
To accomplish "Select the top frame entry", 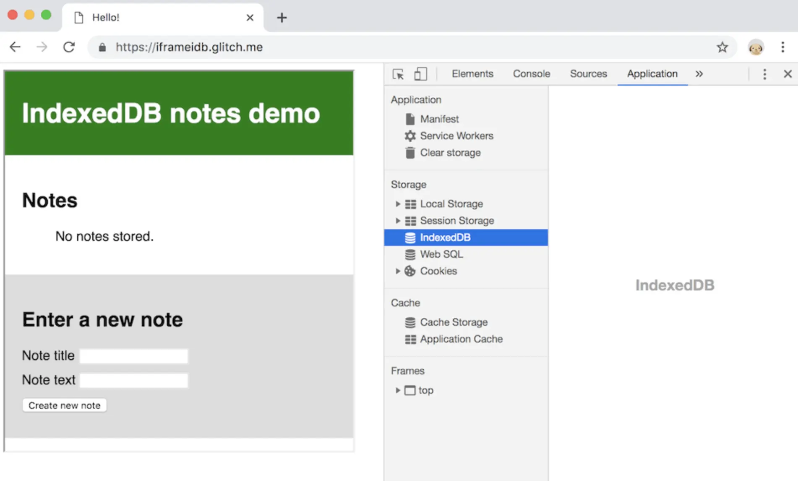I will 426,390.
